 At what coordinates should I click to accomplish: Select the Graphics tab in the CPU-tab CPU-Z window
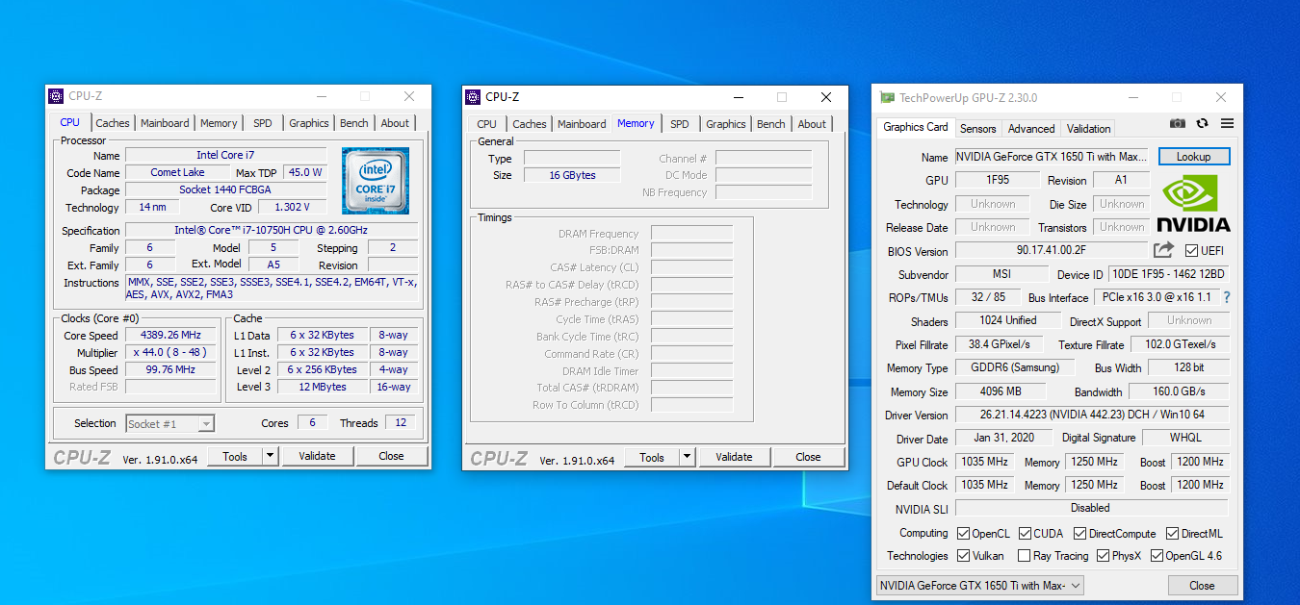point(309,123)
